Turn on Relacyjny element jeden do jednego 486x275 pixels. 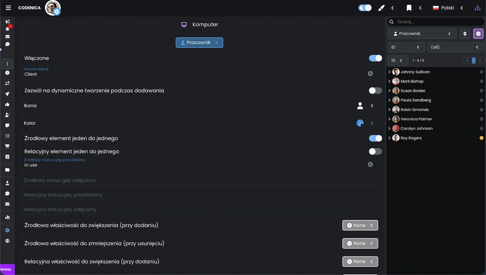(x=375, y=152)
